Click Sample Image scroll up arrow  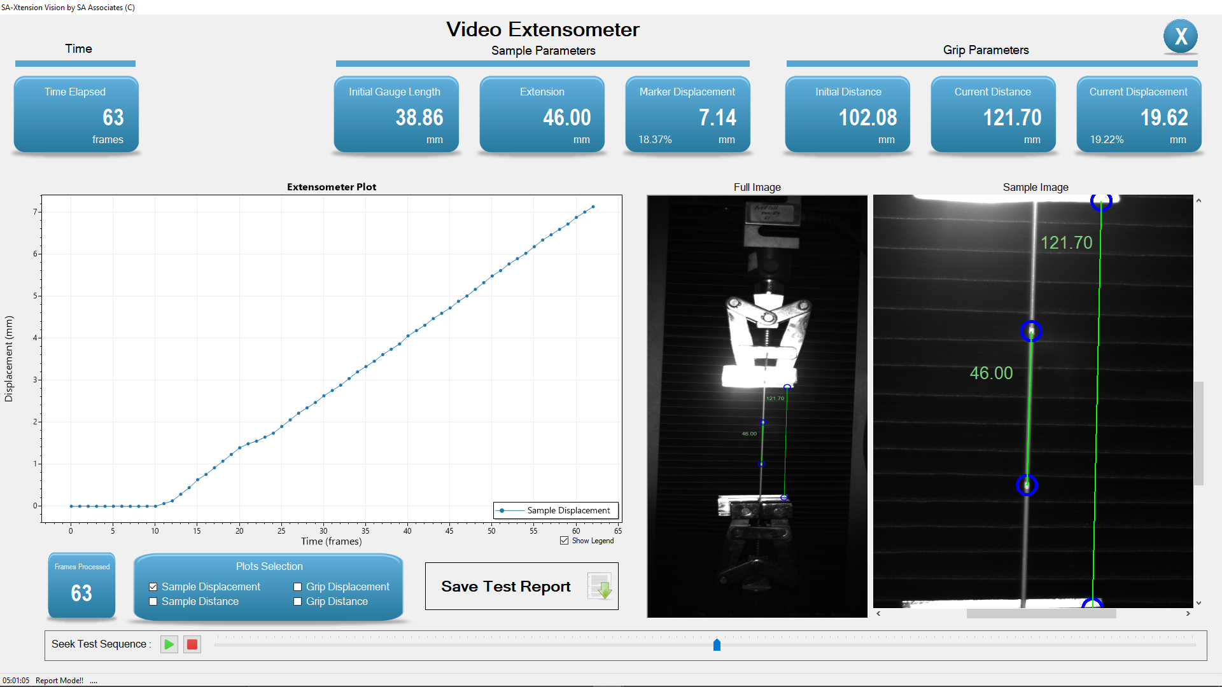[x=1198, y=201]
